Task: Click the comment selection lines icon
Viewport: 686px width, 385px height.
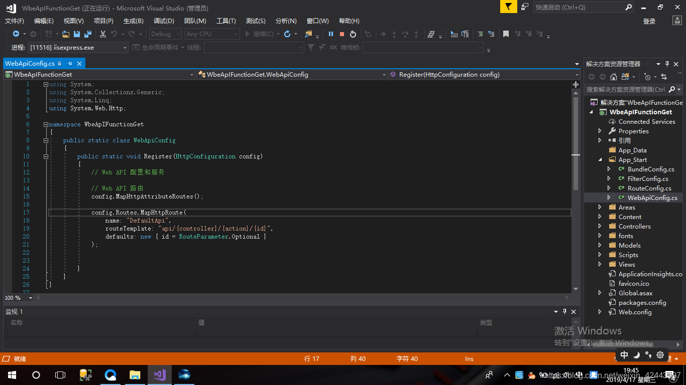Action: (480, 34)
